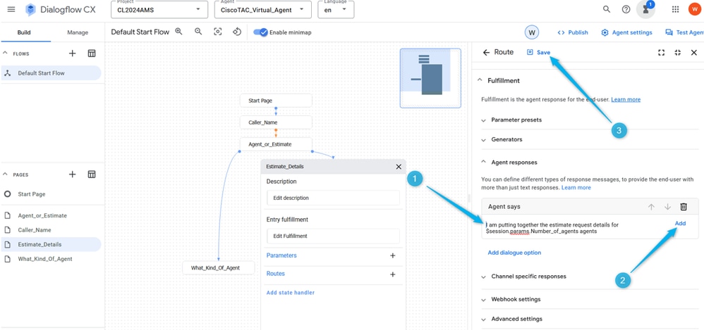Open the Project CL2024AMS dropdown
Screen dimensions: 704x330
[x=159, y=9]
